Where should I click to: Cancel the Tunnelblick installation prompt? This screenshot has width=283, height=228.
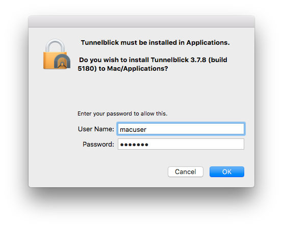pyautogui.click(x=186, y=172)
